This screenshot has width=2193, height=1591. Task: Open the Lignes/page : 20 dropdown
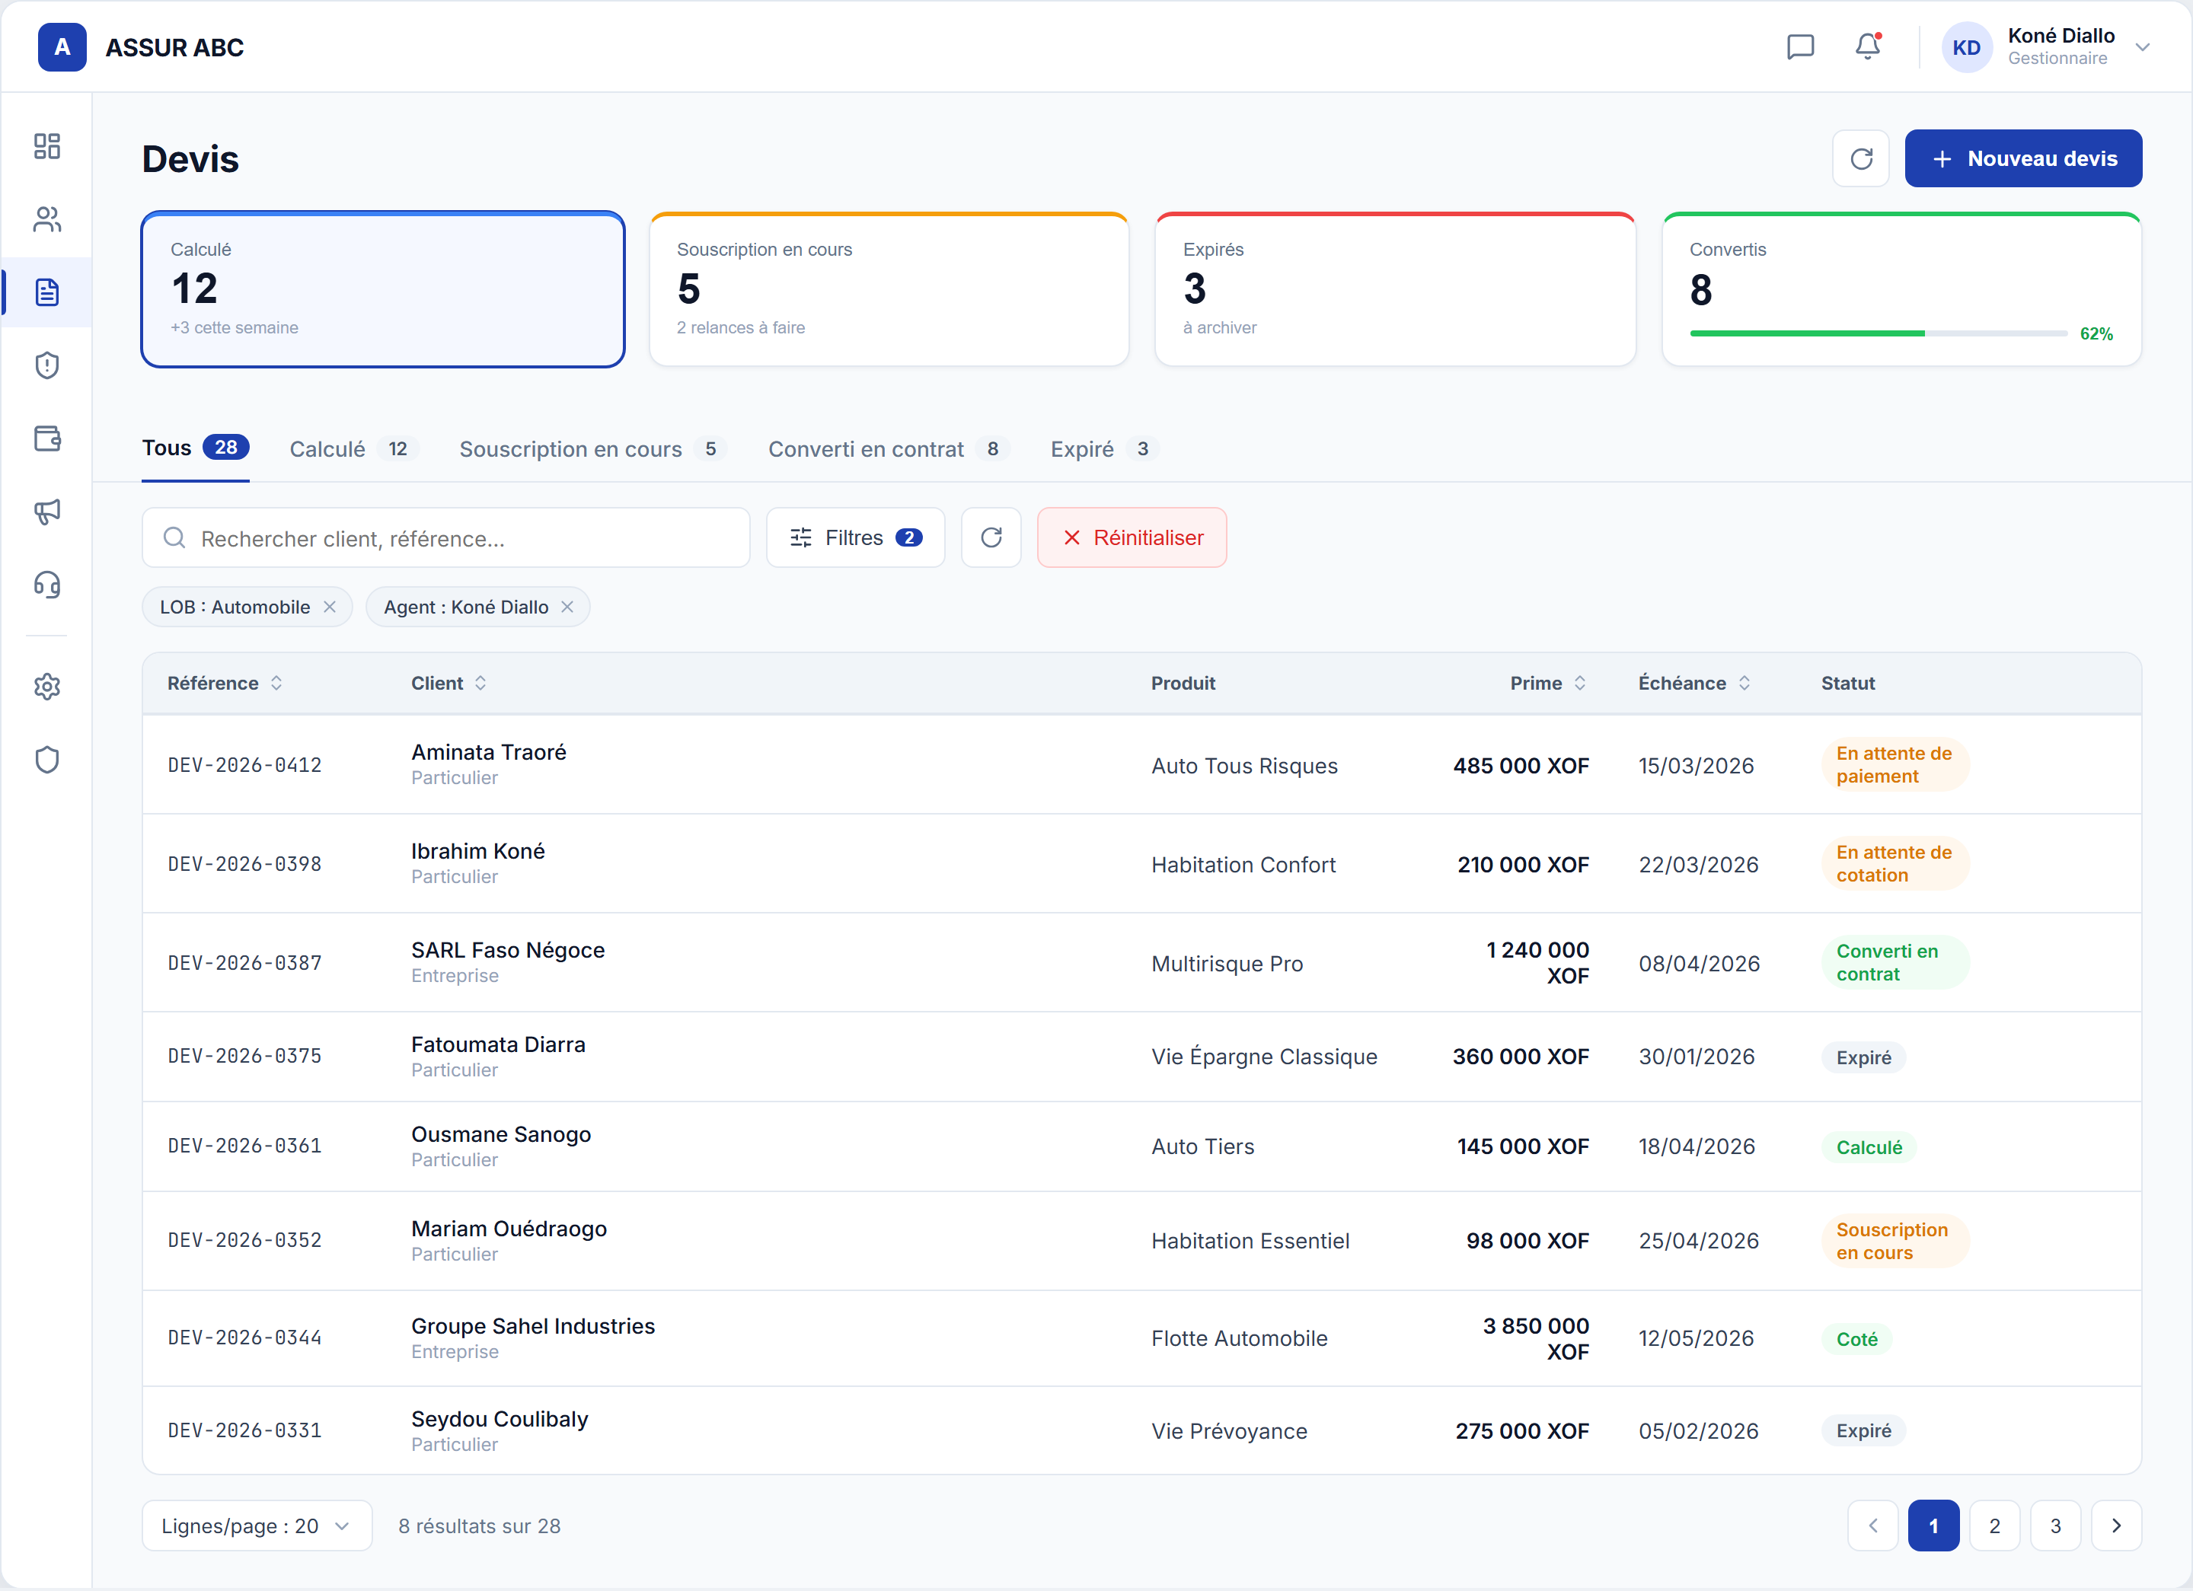[257, 1526]
